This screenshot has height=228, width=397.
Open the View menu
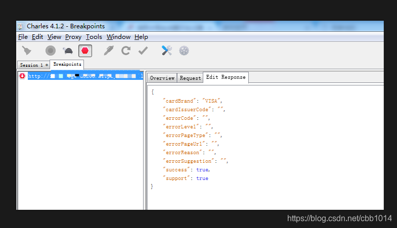pos(54,37)
